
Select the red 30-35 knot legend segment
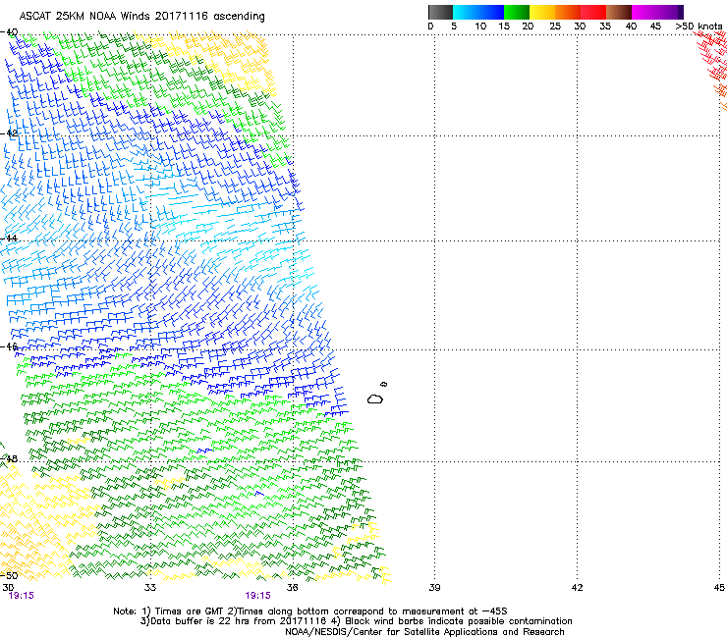tap(593, 12)
